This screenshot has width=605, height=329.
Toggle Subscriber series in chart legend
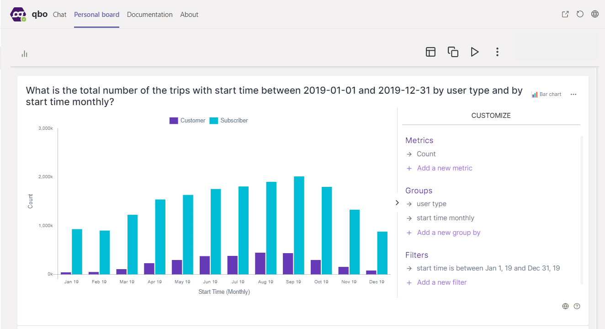click(228, 121)
